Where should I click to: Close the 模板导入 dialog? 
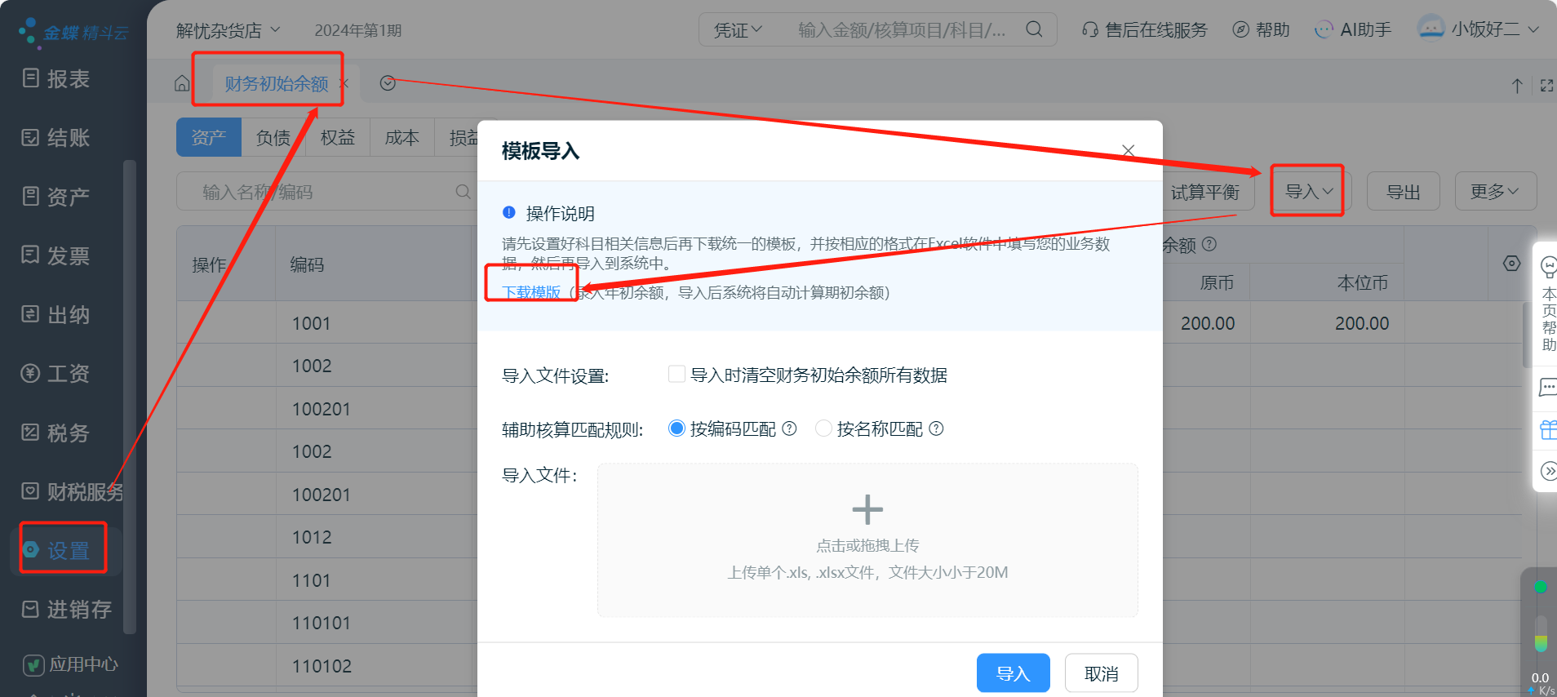tap(1129, 151)
